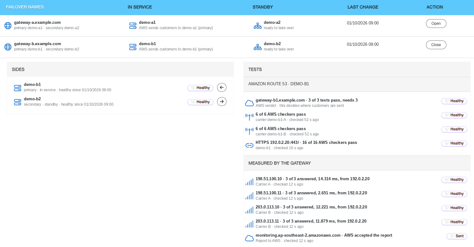
Task: Click the ACTION column header
Action: tap(434, 7)
